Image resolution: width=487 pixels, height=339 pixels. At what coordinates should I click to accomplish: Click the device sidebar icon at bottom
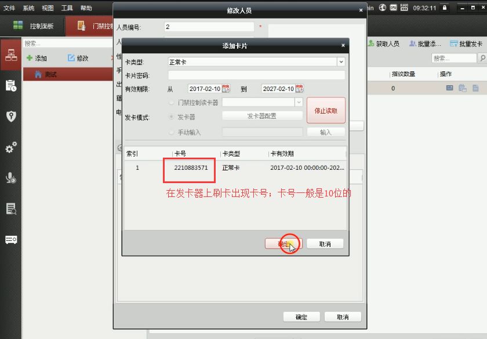pos(10,239)
